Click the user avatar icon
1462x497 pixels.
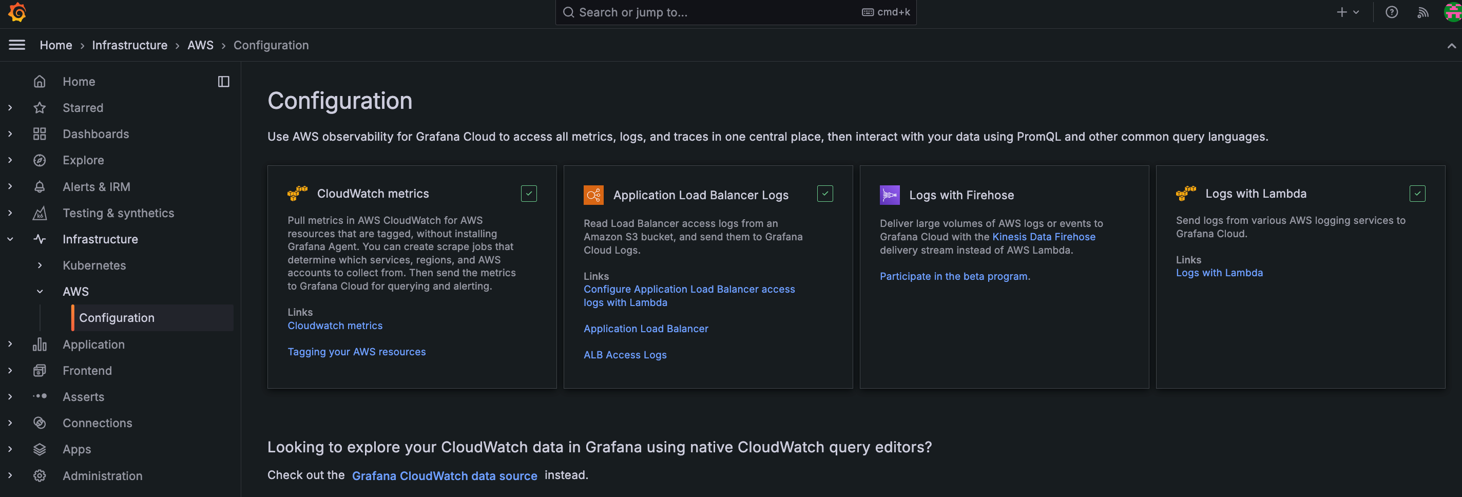(x=1452, y=12)
